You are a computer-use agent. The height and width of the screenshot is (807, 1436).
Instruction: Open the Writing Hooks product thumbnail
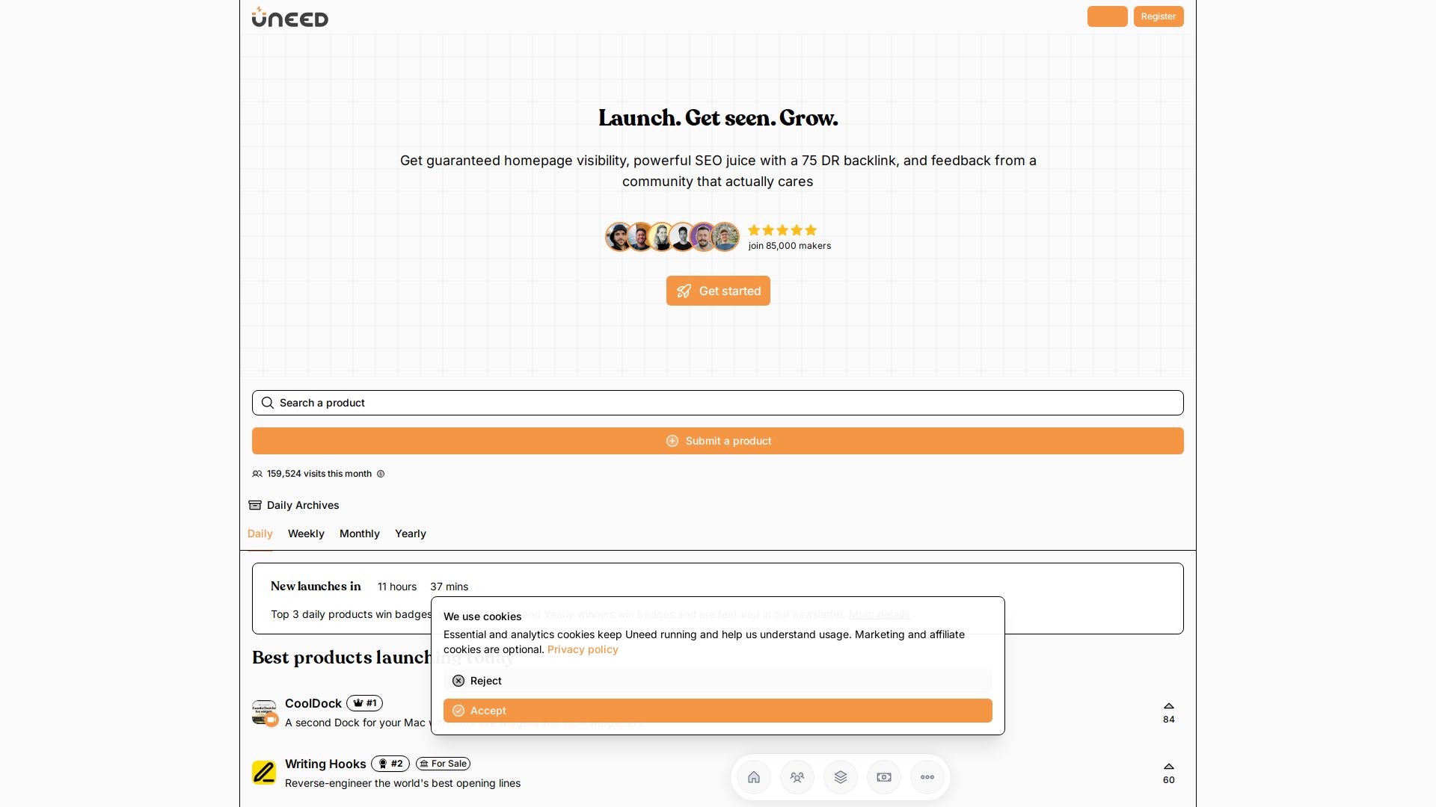click(264, 773)
